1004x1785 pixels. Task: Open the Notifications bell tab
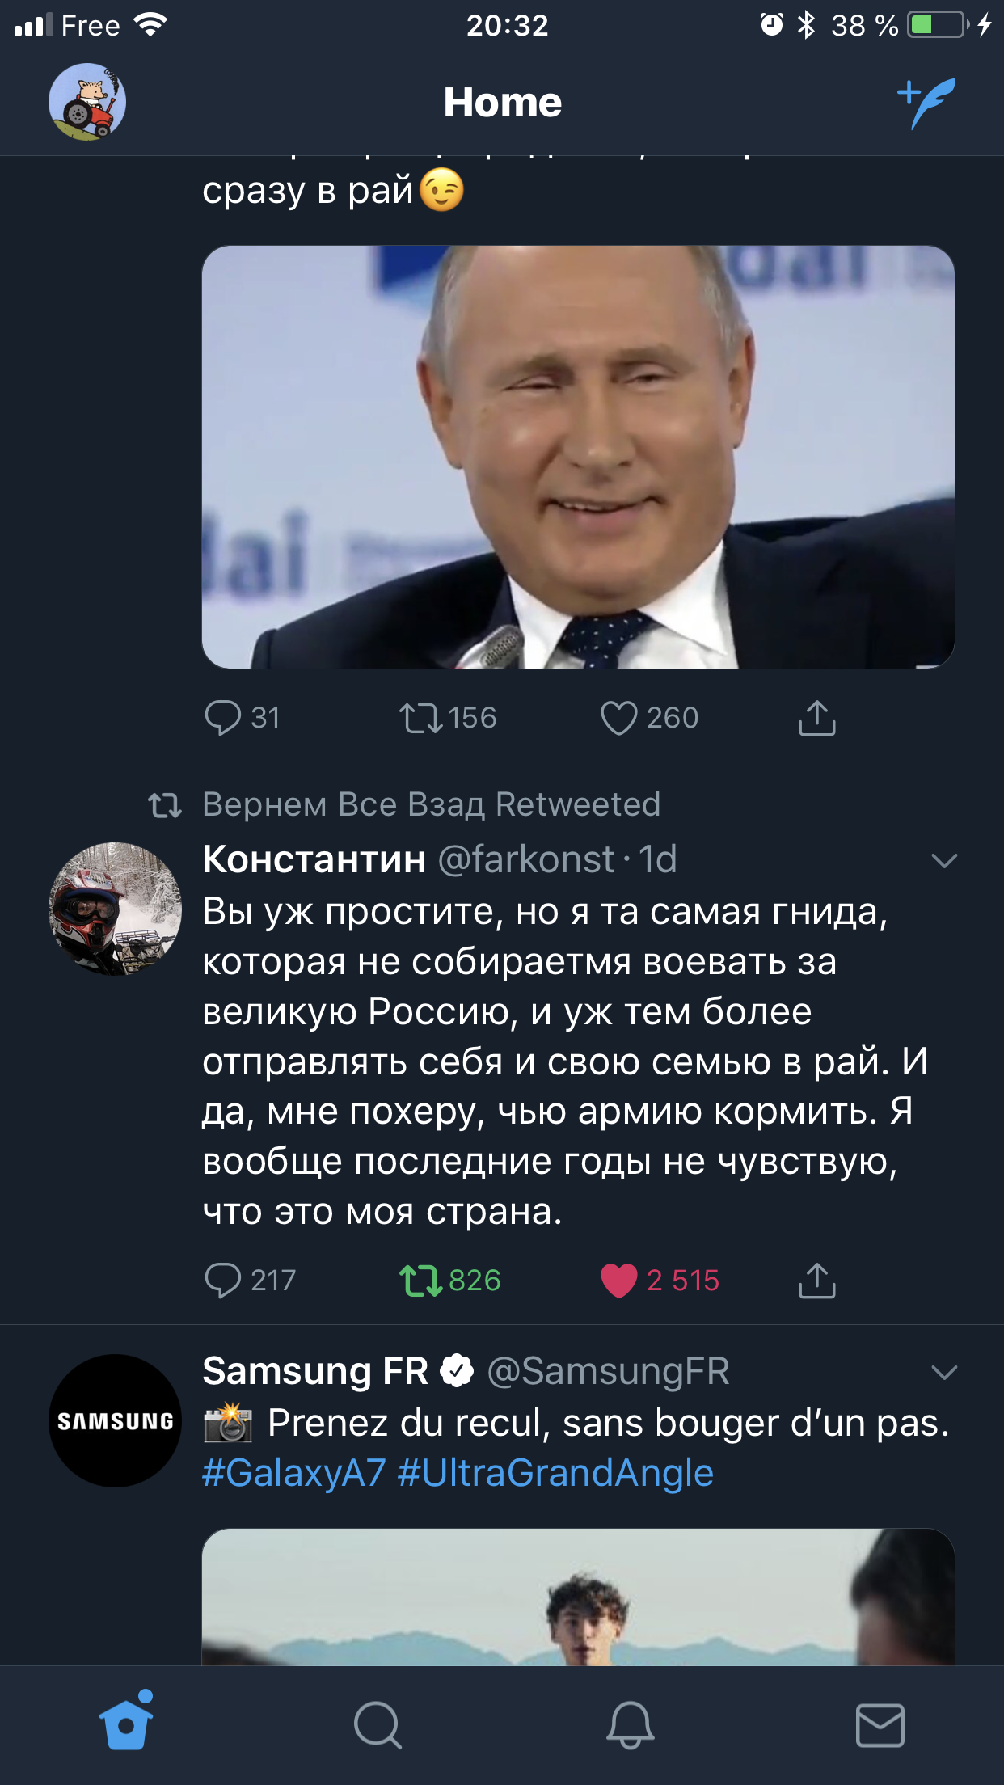point(630,1725)
